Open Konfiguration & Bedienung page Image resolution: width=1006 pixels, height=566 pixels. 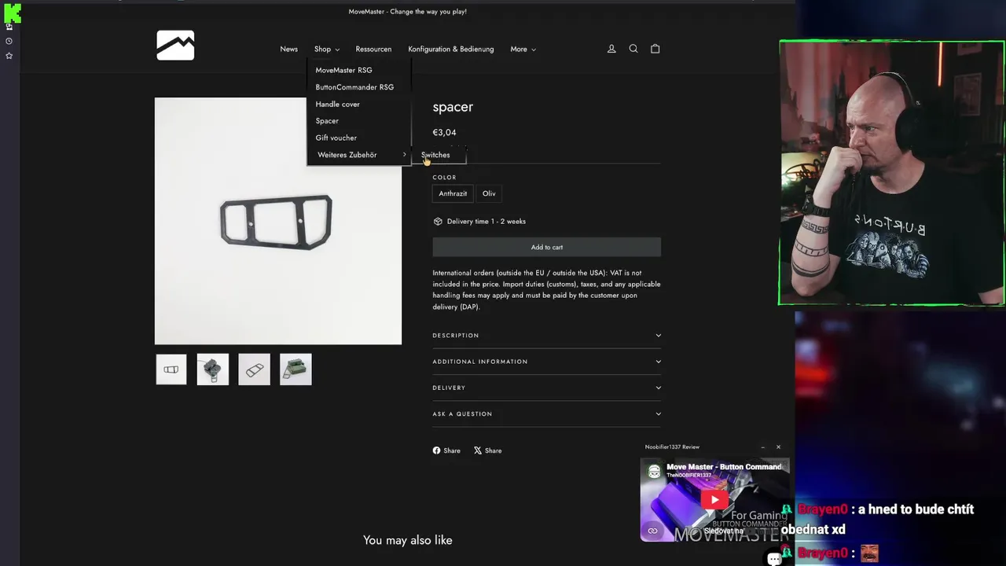tap(451, 49)
